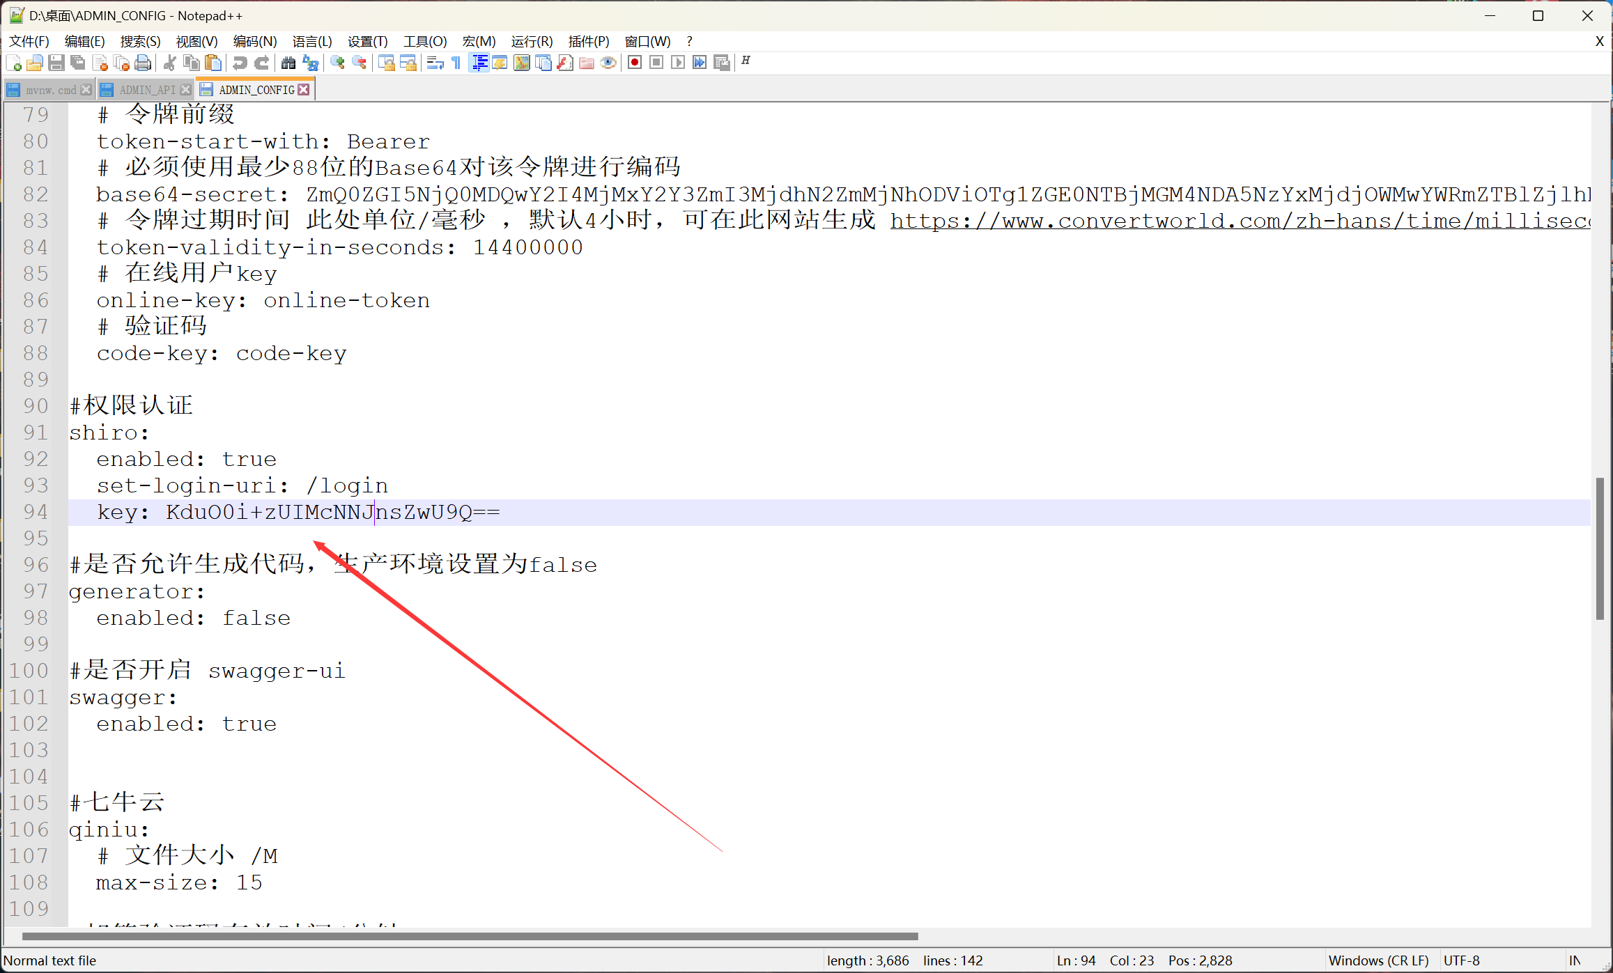
Task: Open the 插件(P) menu
Action: pyautogui.click(x=589, y=42)
